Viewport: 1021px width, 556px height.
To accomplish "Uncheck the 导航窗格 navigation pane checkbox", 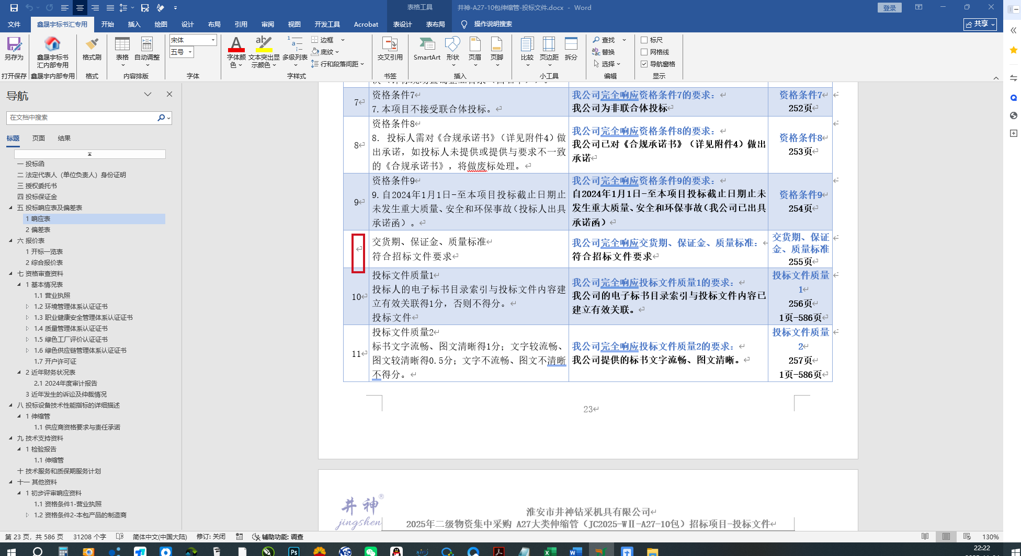I will 644,64.
